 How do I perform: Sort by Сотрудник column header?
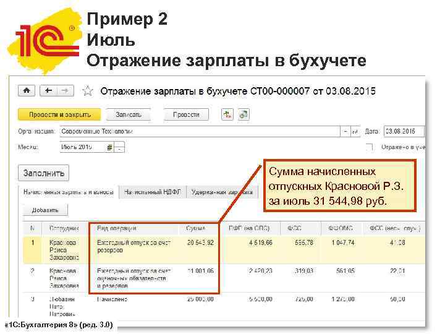point(64,228)
